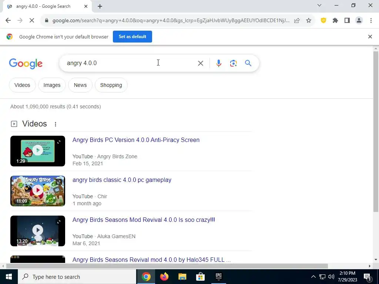Toggle the browser side panel
This screenshot has height=284, width=379.
coord(347,21)
